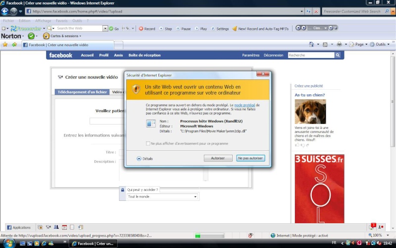Image resolution: width=396 pixels, height=248 pixels.
Task: Click the beagle dog ad image
Action: click(x=310, y=112)
